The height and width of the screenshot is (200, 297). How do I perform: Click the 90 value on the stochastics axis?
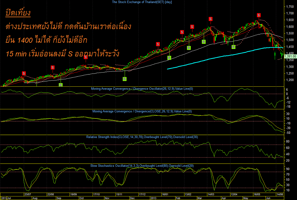click(x=287, y=169)
